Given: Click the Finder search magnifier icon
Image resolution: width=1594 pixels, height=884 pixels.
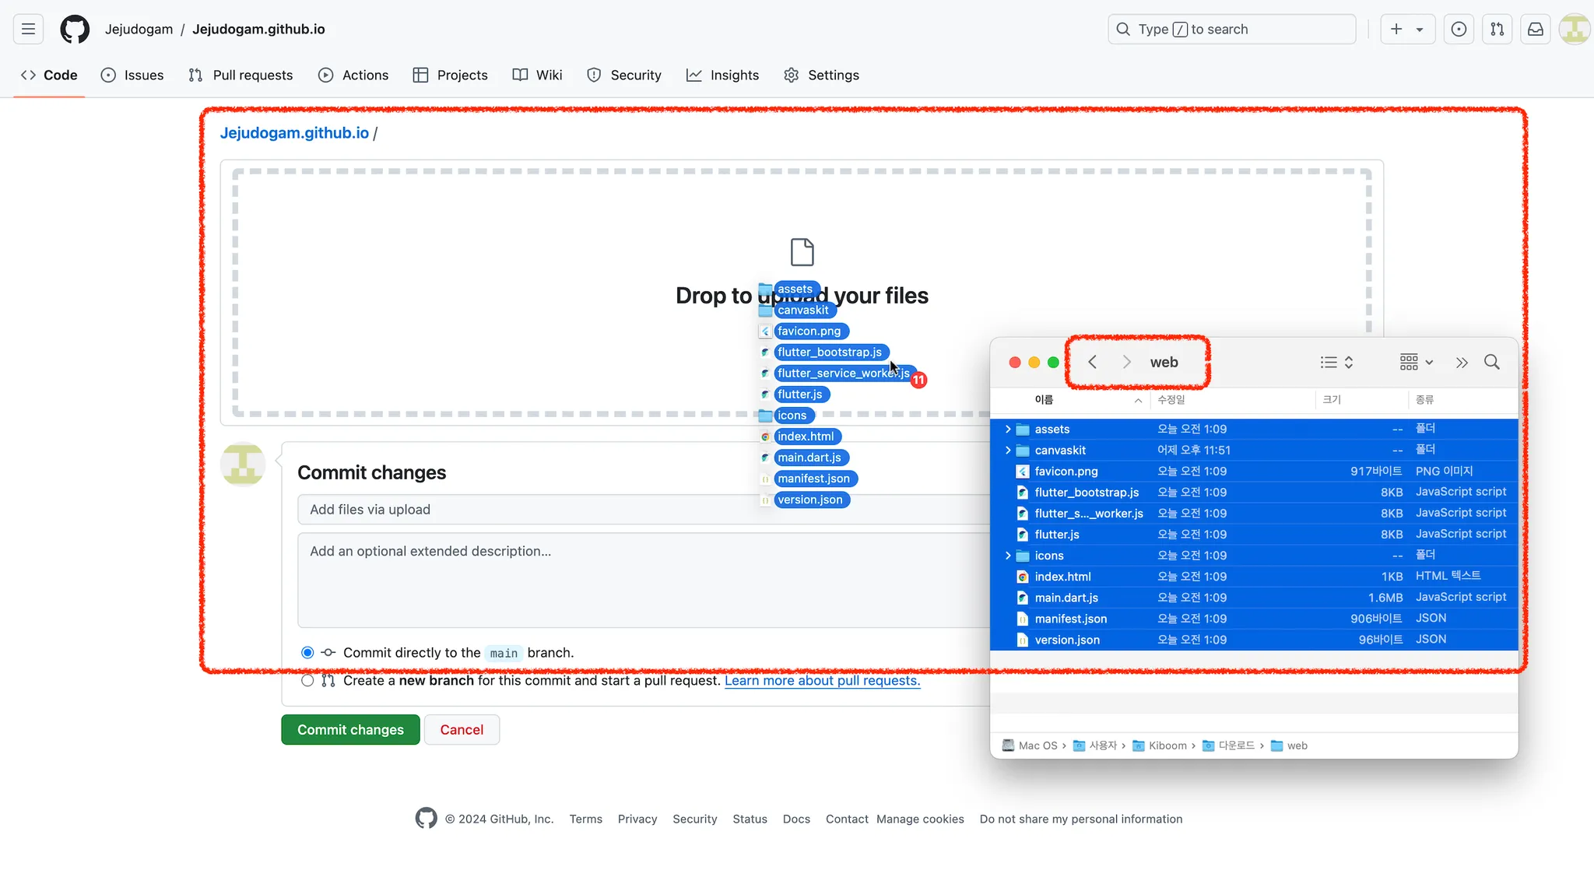Looking at the screenshot, I should (x=1491, y=362).
